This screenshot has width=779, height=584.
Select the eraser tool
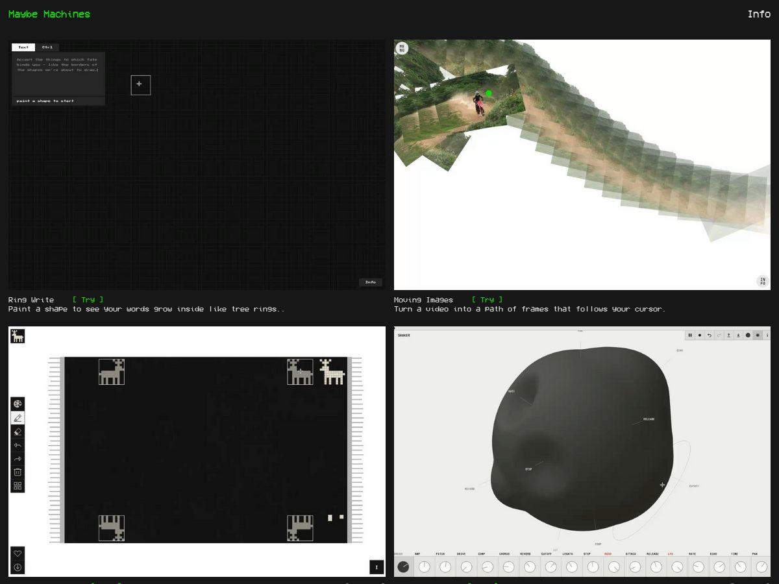(x=18, y=432)
